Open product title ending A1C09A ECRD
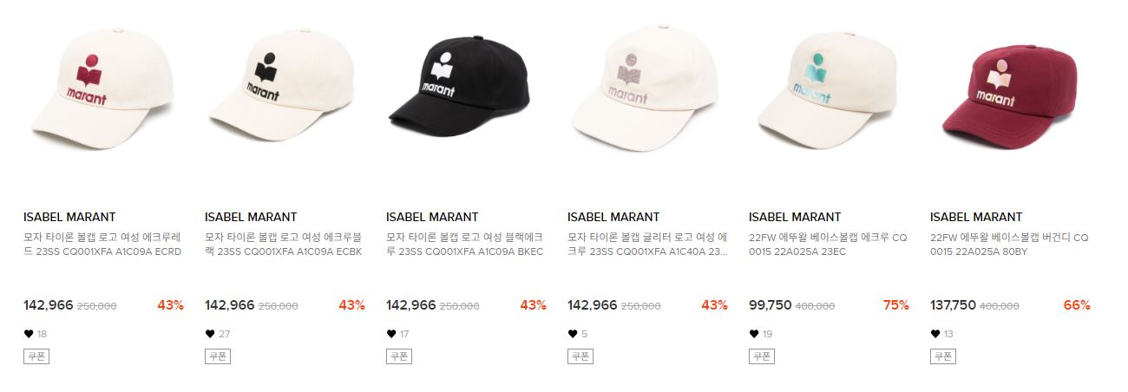This screenshot has height=392, width=1128. (x=103, y=245)
